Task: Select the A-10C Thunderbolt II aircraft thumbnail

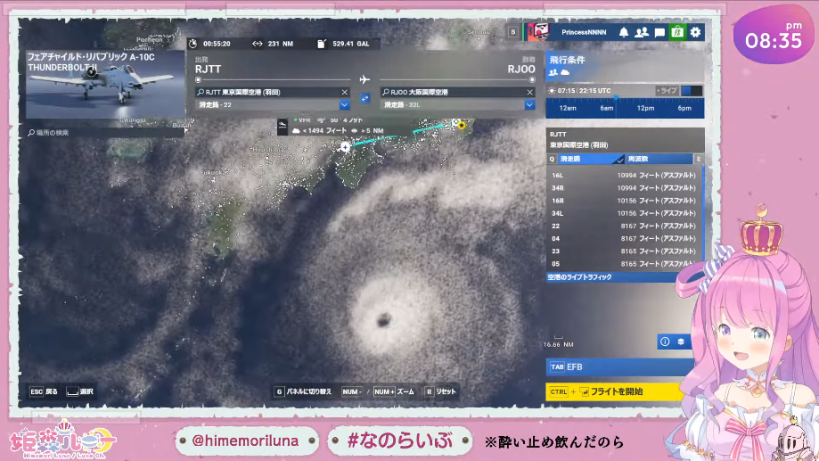Action: (104, 84)
